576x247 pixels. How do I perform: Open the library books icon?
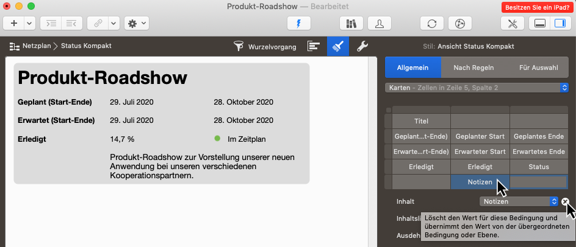(x=351, y=24)
